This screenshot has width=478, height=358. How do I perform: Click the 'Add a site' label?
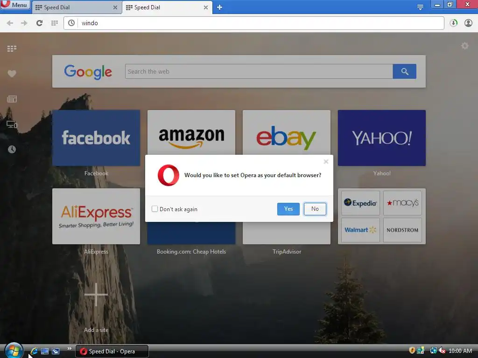coord(96,330)
